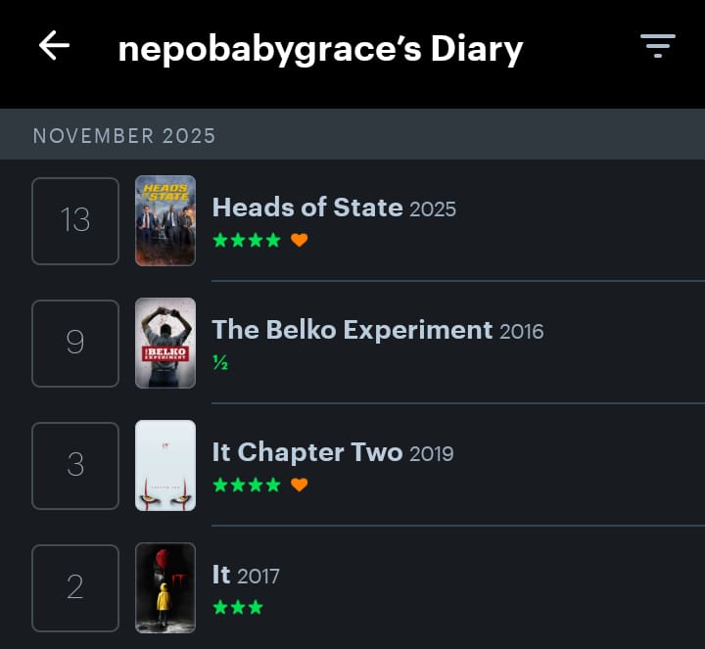Tap Heads of State four-star rating

tap(247, 240)
